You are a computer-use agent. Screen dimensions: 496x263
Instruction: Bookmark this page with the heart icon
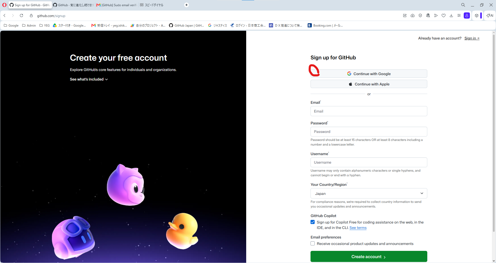click(444, 15)
